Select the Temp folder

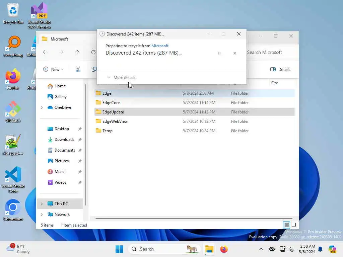pyautogui.click(x=195, y=131)
